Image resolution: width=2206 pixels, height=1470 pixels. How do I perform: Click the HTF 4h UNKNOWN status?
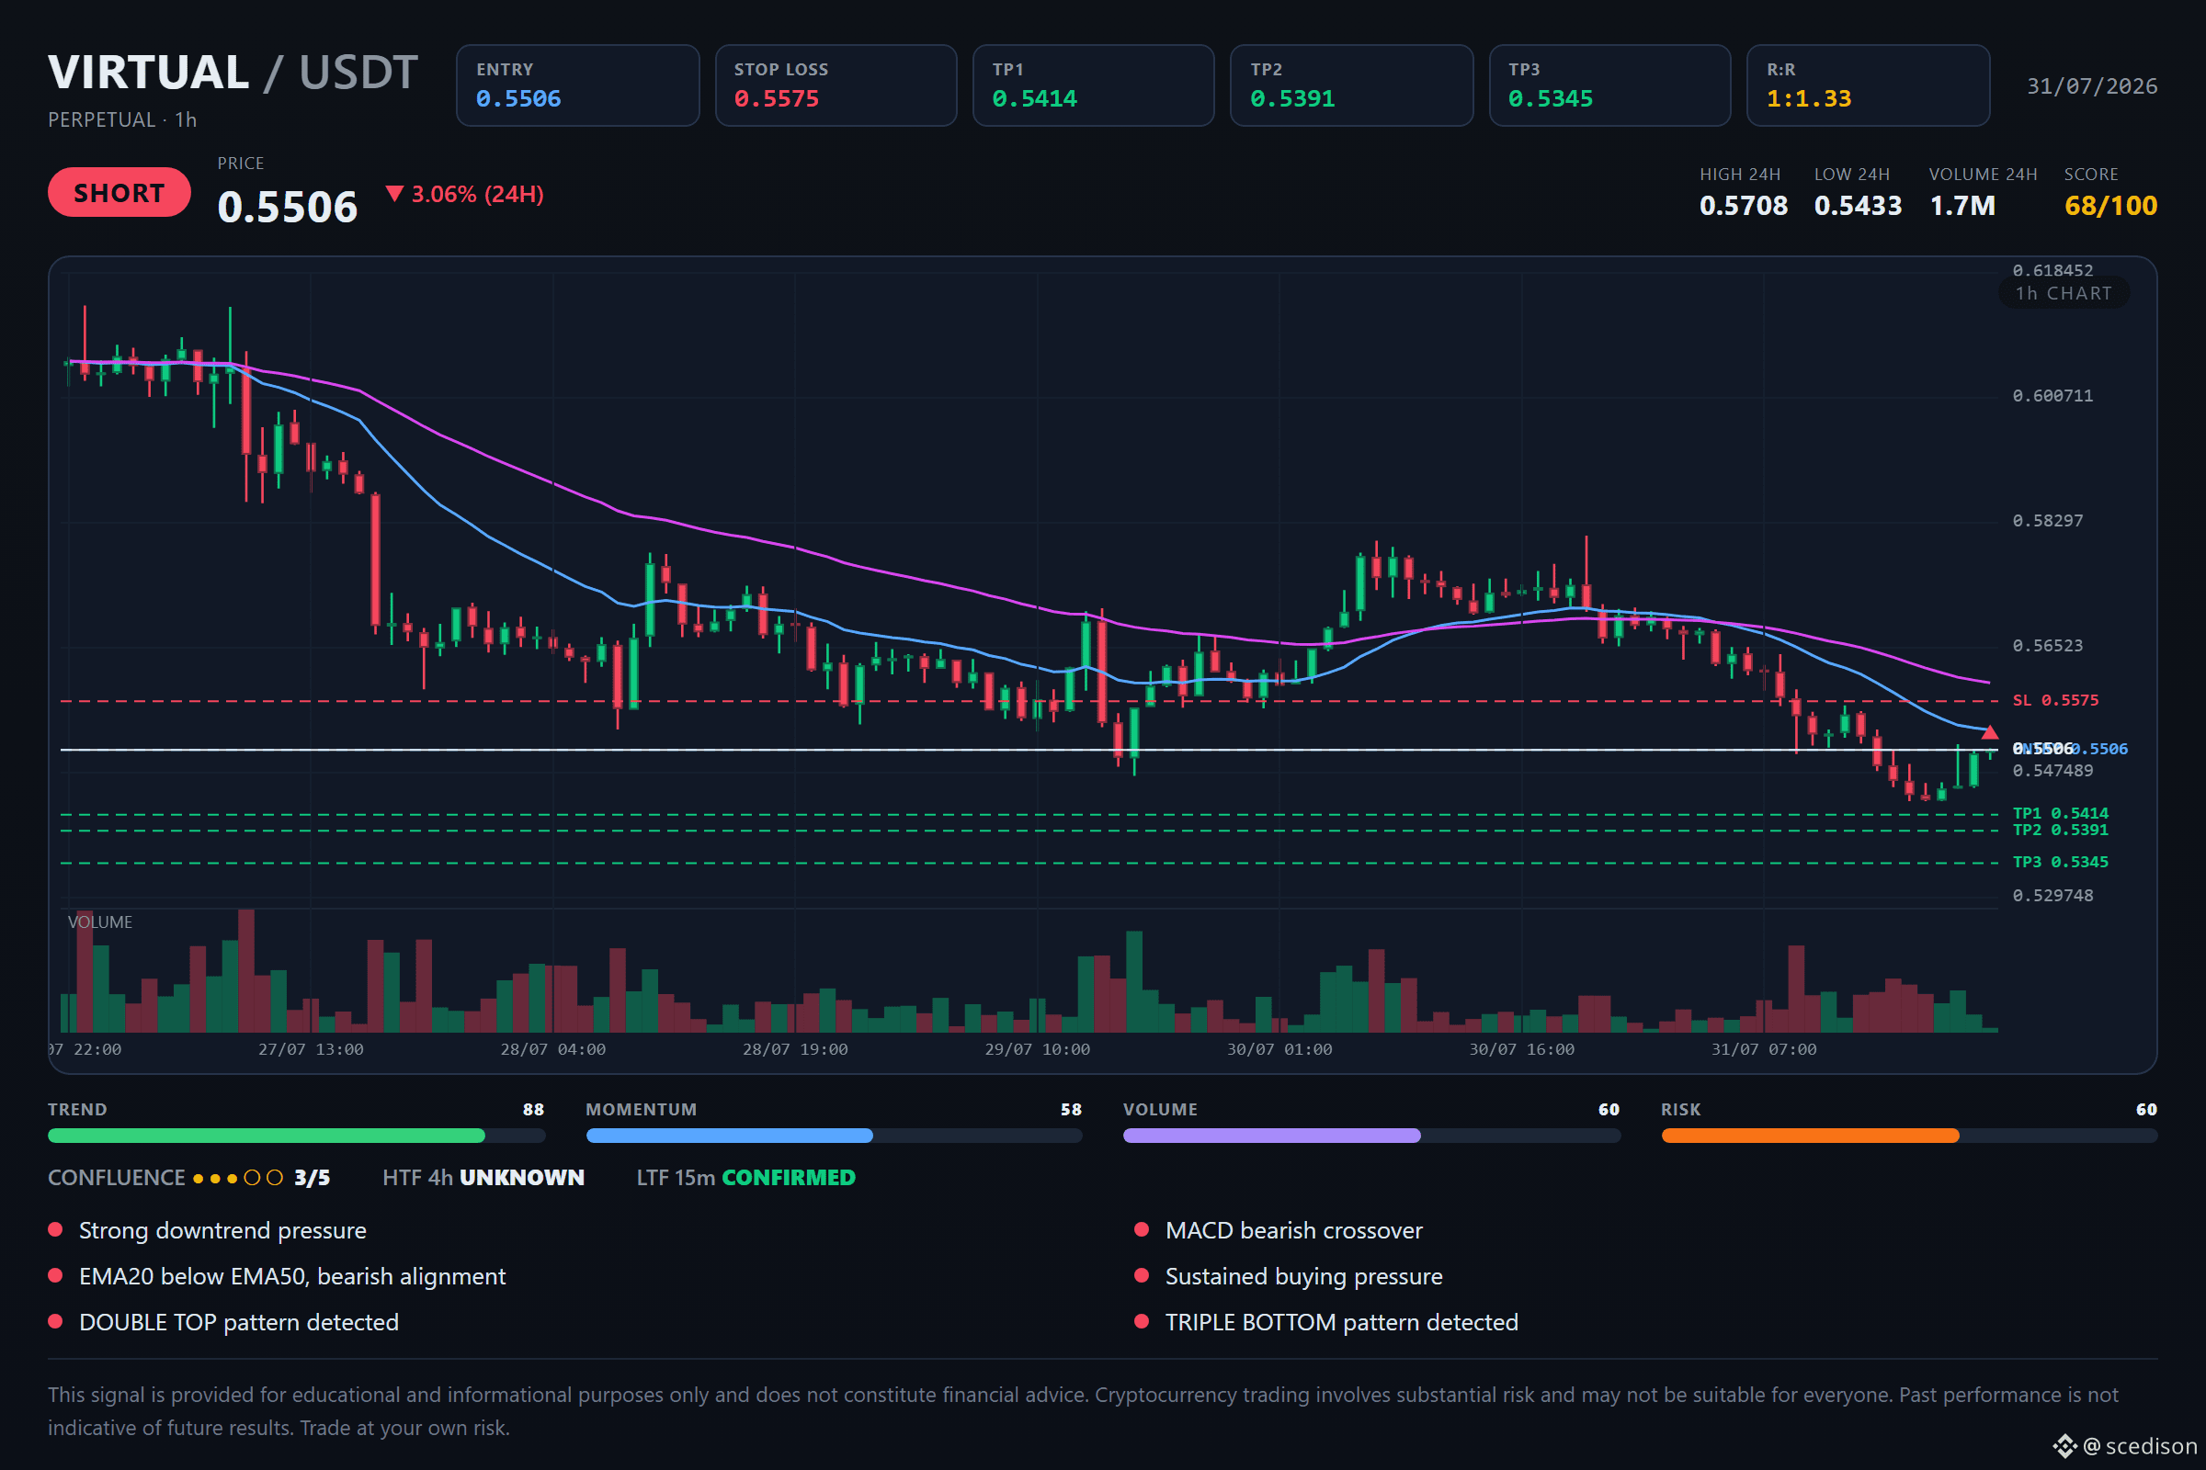483,1179
